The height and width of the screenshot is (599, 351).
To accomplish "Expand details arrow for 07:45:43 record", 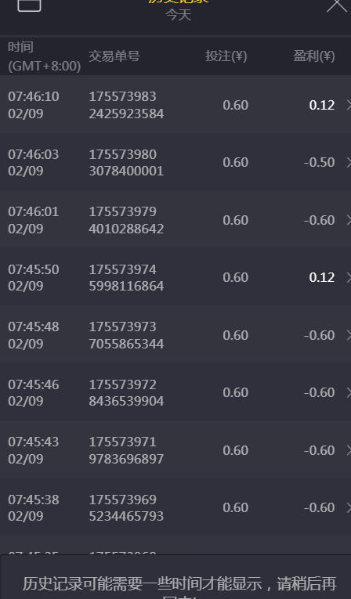I will pos(349,450).
